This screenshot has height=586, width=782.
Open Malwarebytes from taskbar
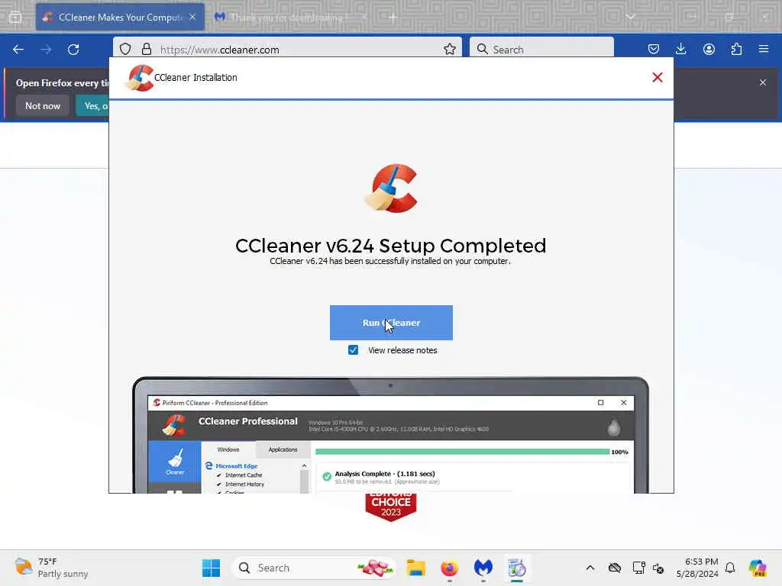(483, 568)
